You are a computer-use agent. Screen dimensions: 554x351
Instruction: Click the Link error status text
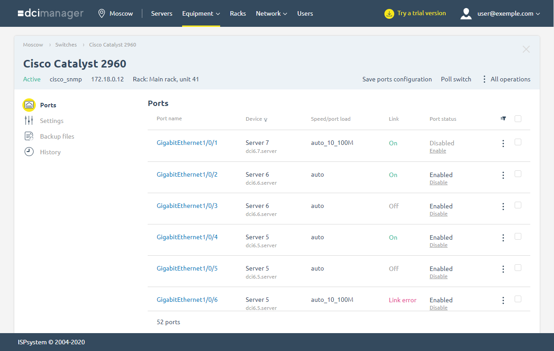tap(403, 300)
